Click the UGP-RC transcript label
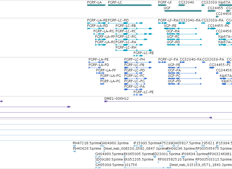232x169 pixels. click(x=173, y=37)
